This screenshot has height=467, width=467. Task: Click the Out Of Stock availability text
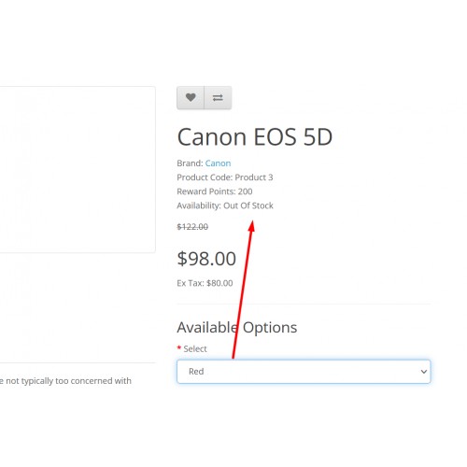pos(248,205)
